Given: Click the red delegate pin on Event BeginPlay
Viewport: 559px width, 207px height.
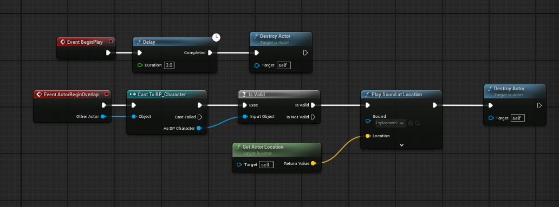Looking at the screenshot, I should coord(110,42).
